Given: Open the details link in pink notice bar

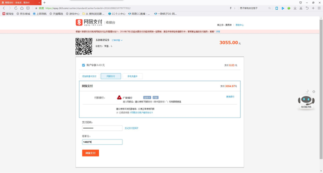Looking at the screenshot, I should 218,32.
